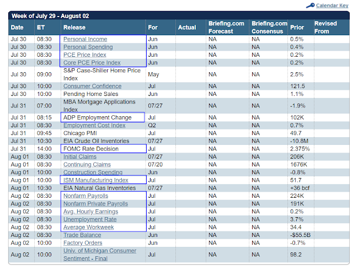
Task: Open the Unemployment Rate link
Action: point(90,219)
